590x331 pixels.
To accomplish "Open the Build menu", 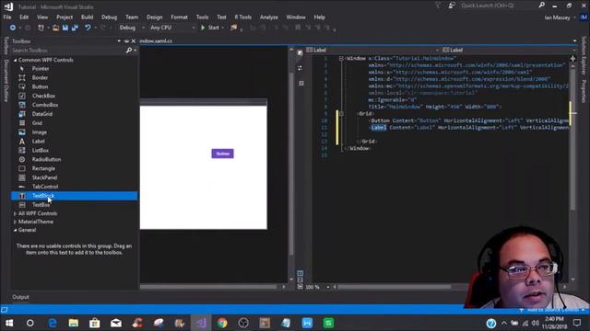I will (x=87, y=17).
